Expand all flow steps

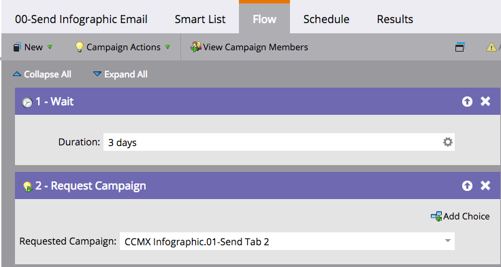pos(120,74)
